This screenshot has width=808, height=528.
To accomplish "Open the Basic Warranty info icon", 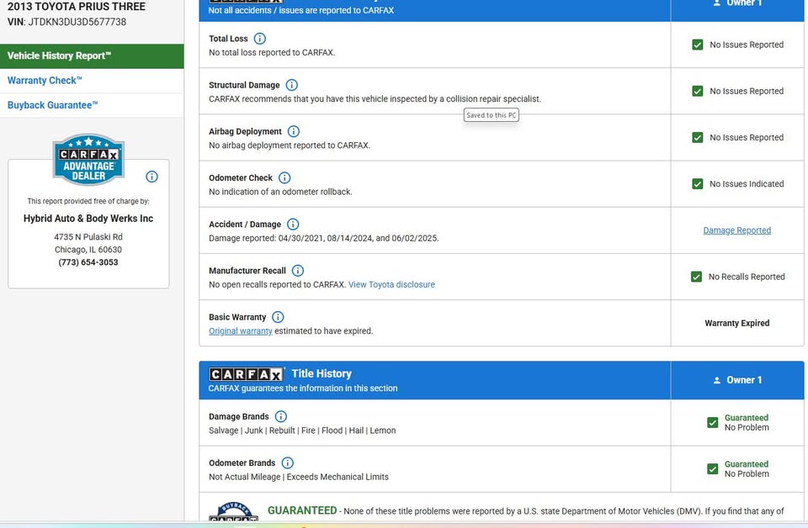I will pyautogui.click(x=278, y=316).
